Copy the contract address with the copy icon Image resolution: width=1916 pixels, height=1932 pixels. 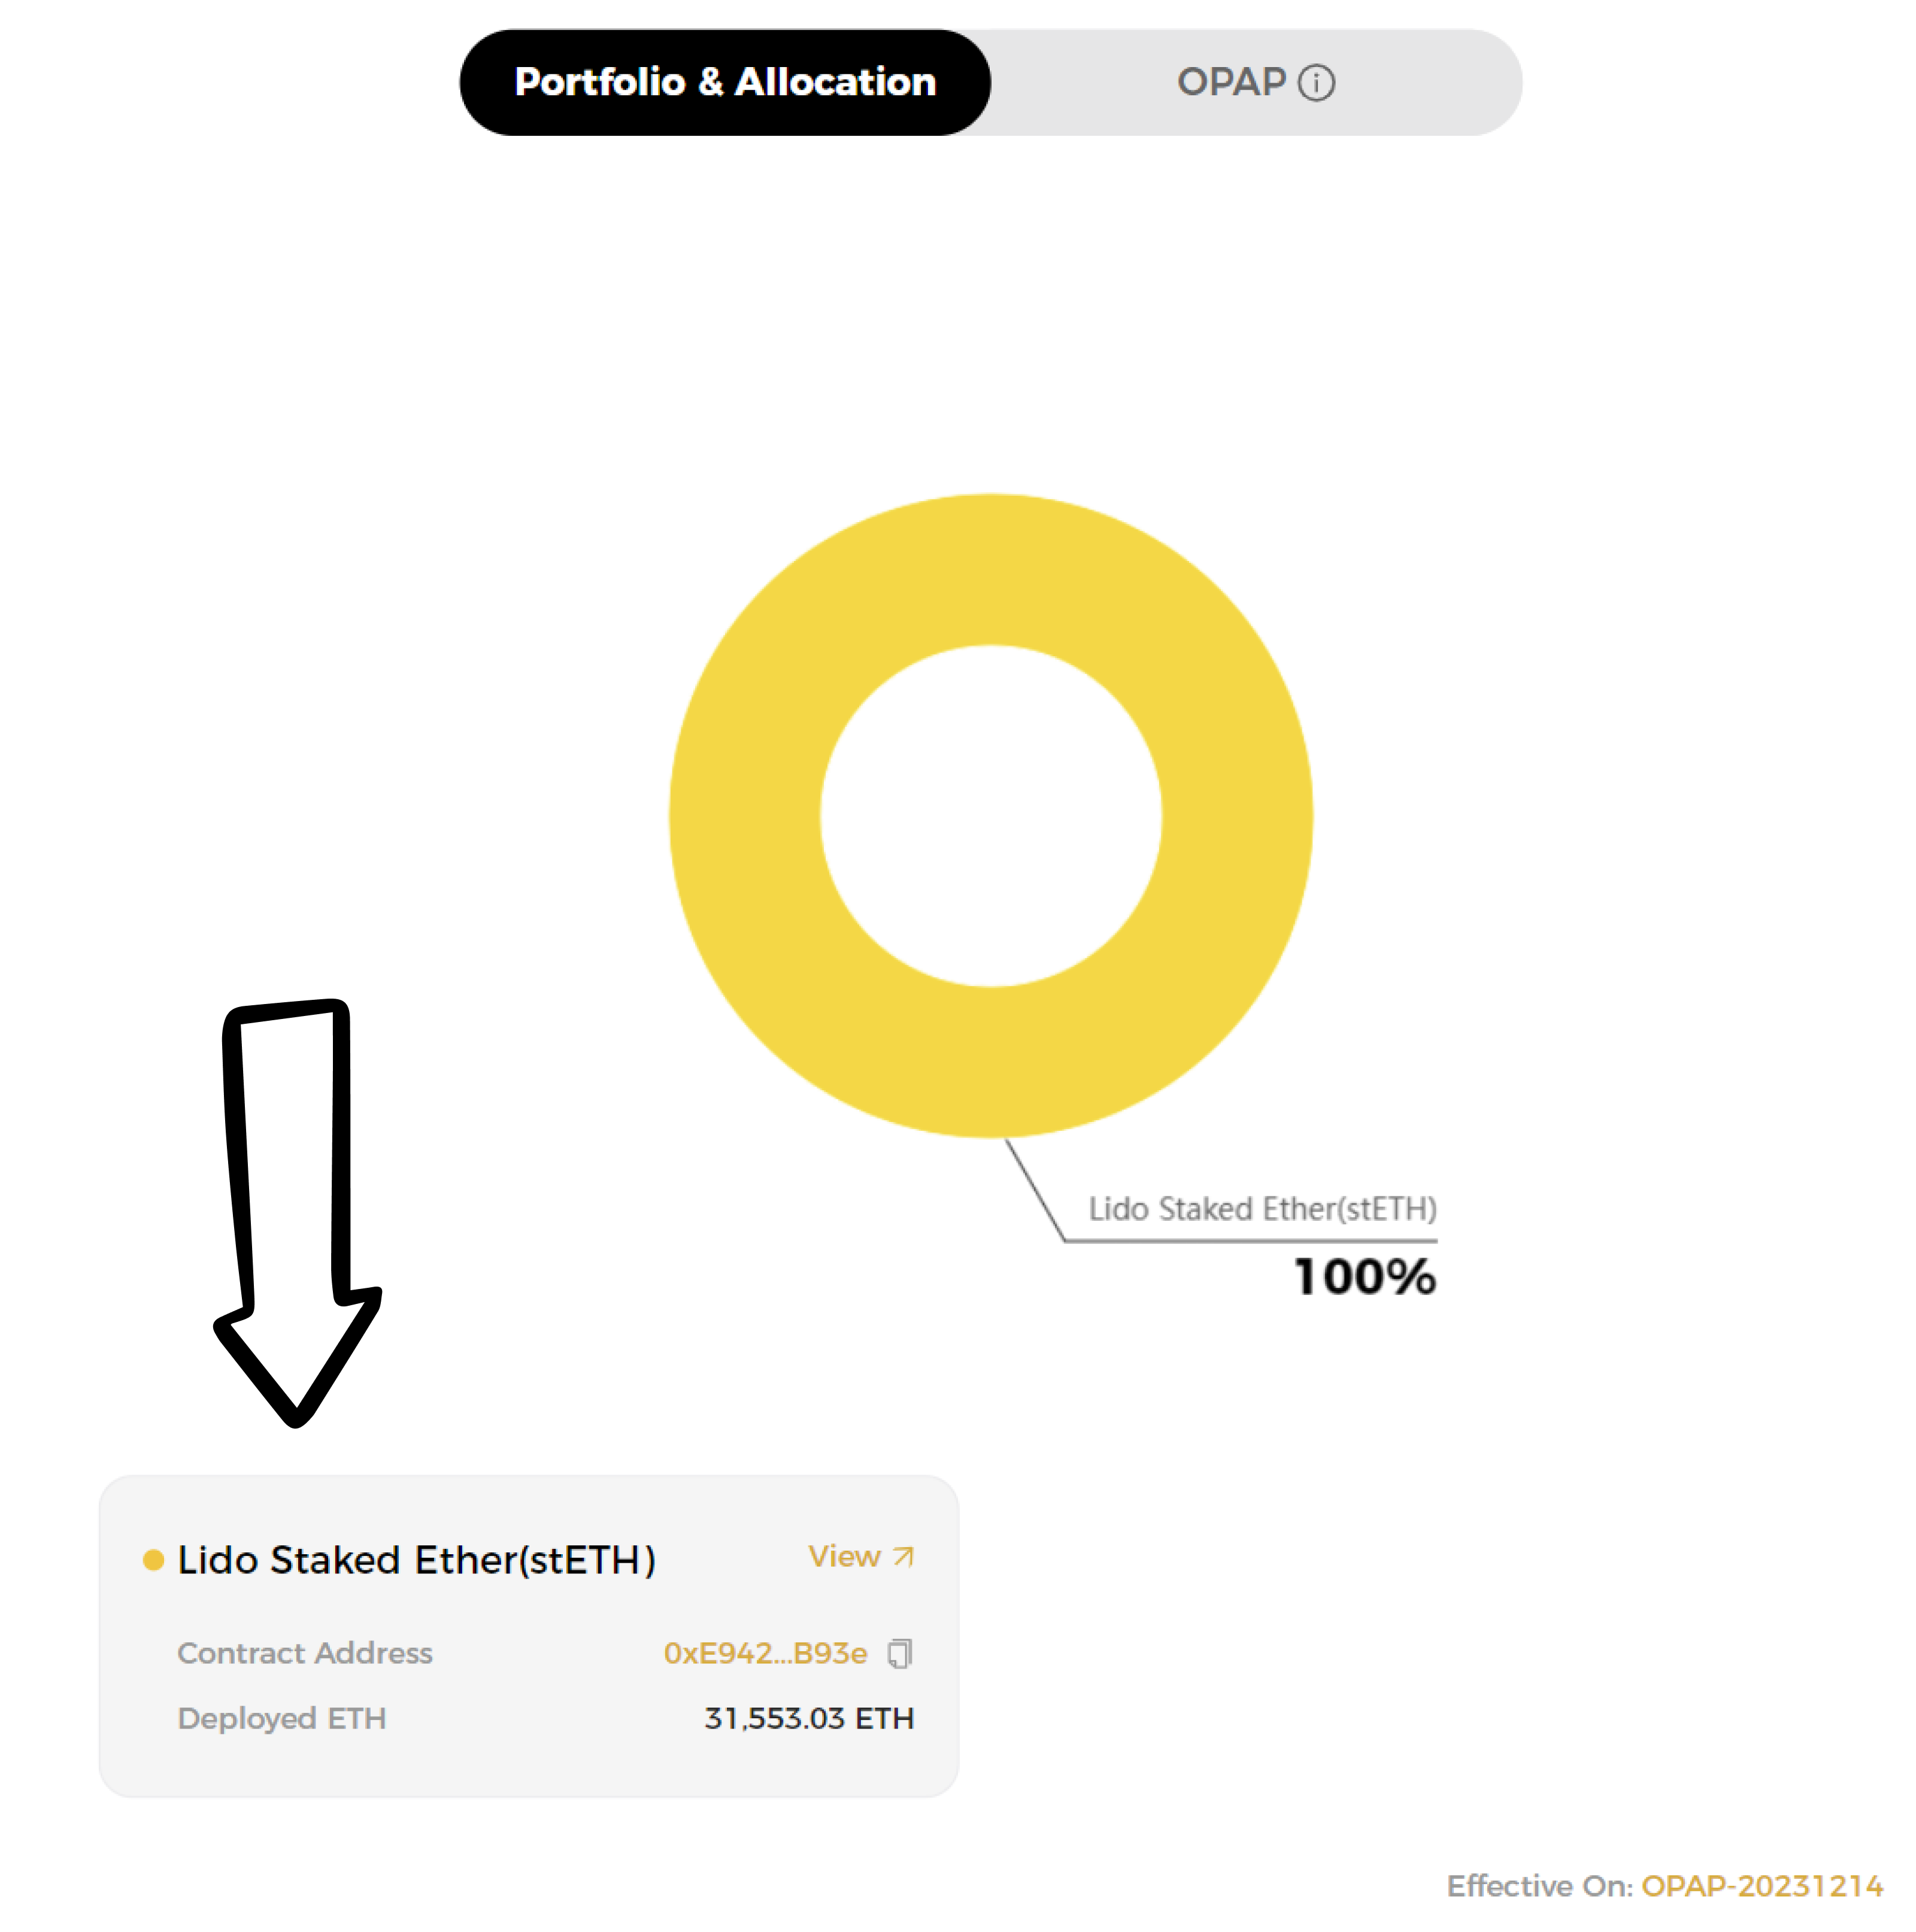point(899,1653)
